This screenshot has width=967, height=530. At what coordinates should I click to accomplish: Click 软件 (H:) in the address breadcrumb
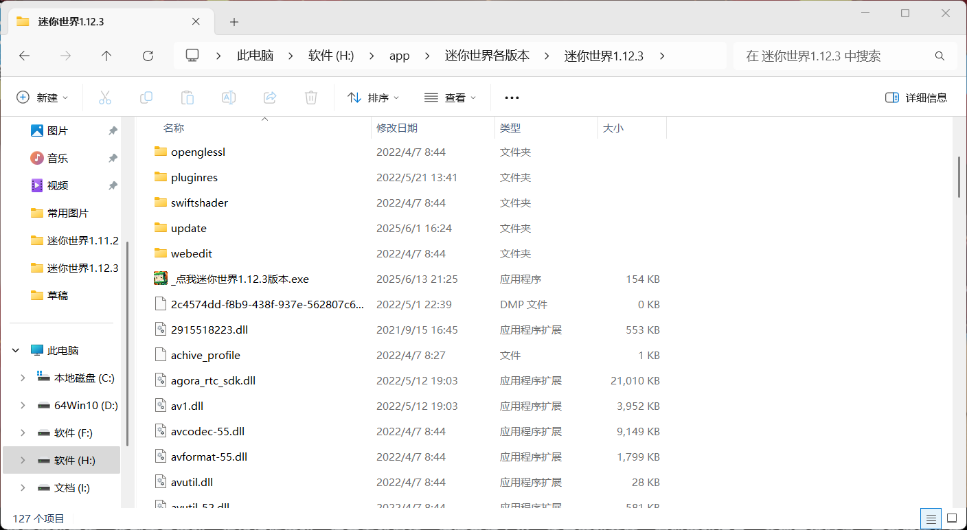pos(331,56)
